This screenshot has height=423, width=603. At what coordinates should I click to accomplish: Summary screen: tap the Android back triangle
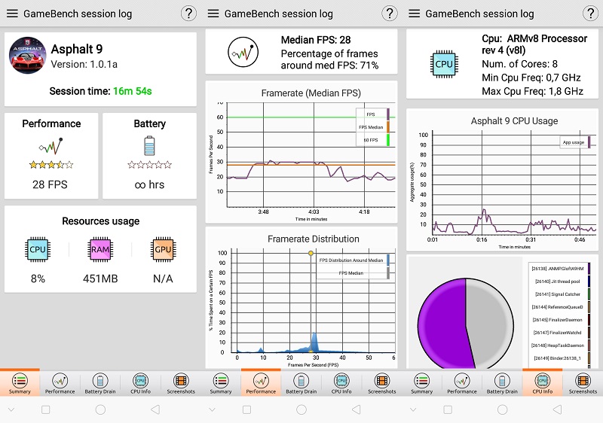point(155,409)
